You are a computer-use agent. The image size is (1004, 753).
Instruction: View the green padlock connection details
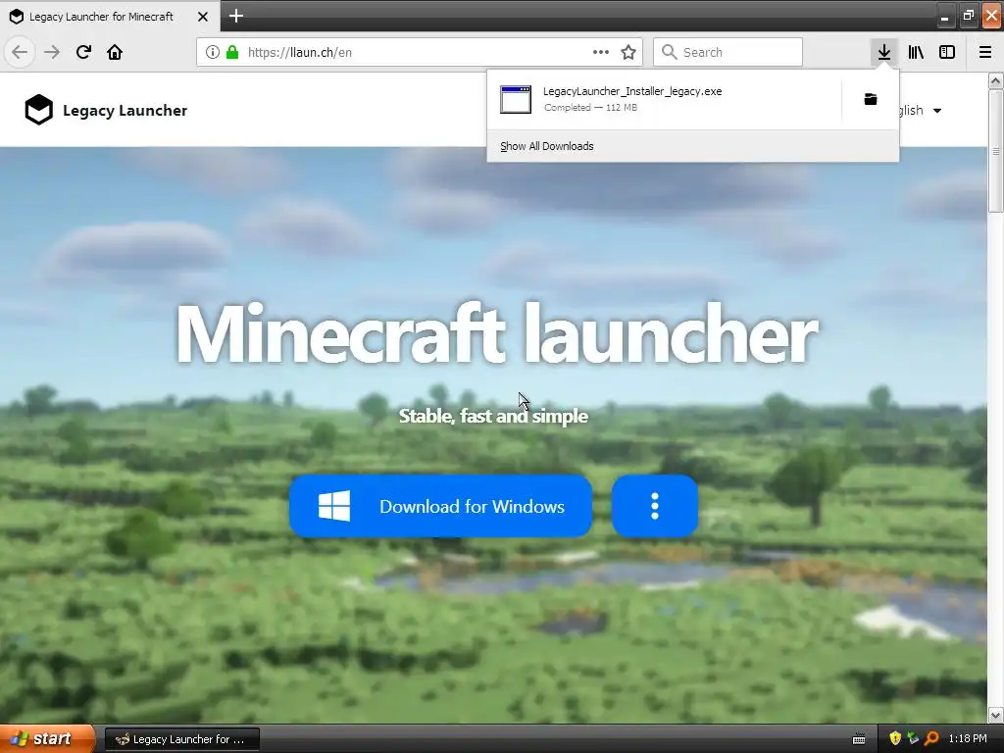[231, 52]
